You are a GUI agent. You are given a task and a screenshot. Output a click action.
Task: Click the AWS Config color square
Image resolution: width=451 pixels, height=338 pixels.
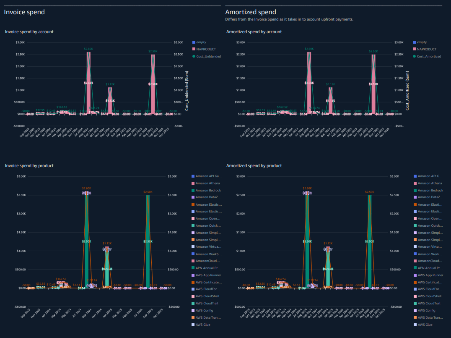(x=192, y=310)
